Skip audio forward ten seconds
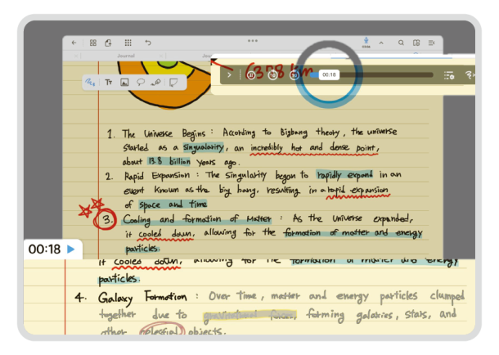499x355 pixels. click(x=294, y=75)
